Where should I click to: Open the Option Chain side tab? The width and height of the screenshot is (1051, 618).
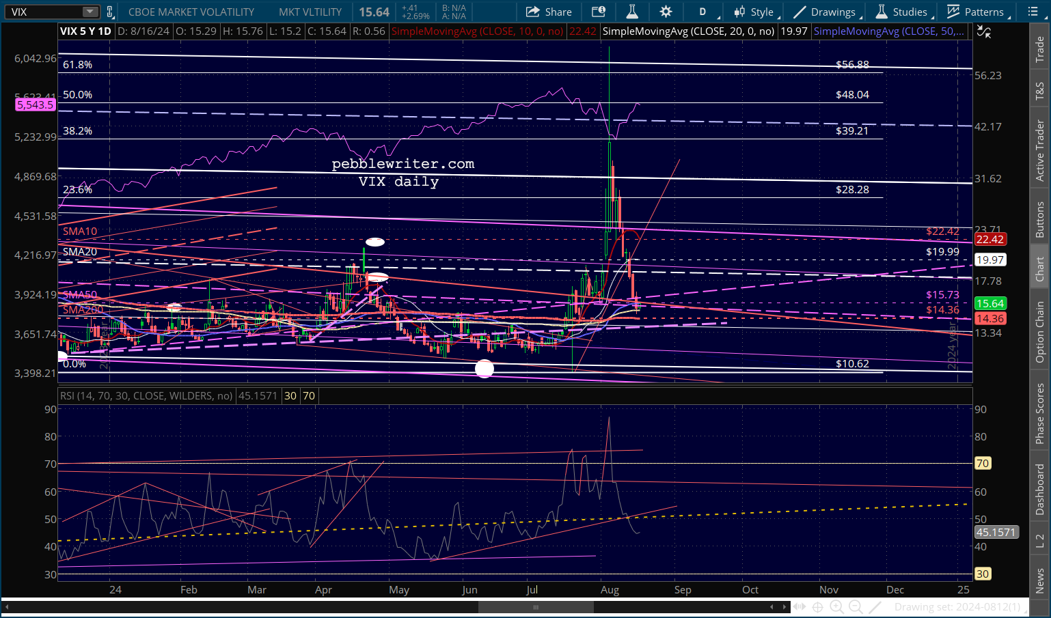tap(1039, 332)
